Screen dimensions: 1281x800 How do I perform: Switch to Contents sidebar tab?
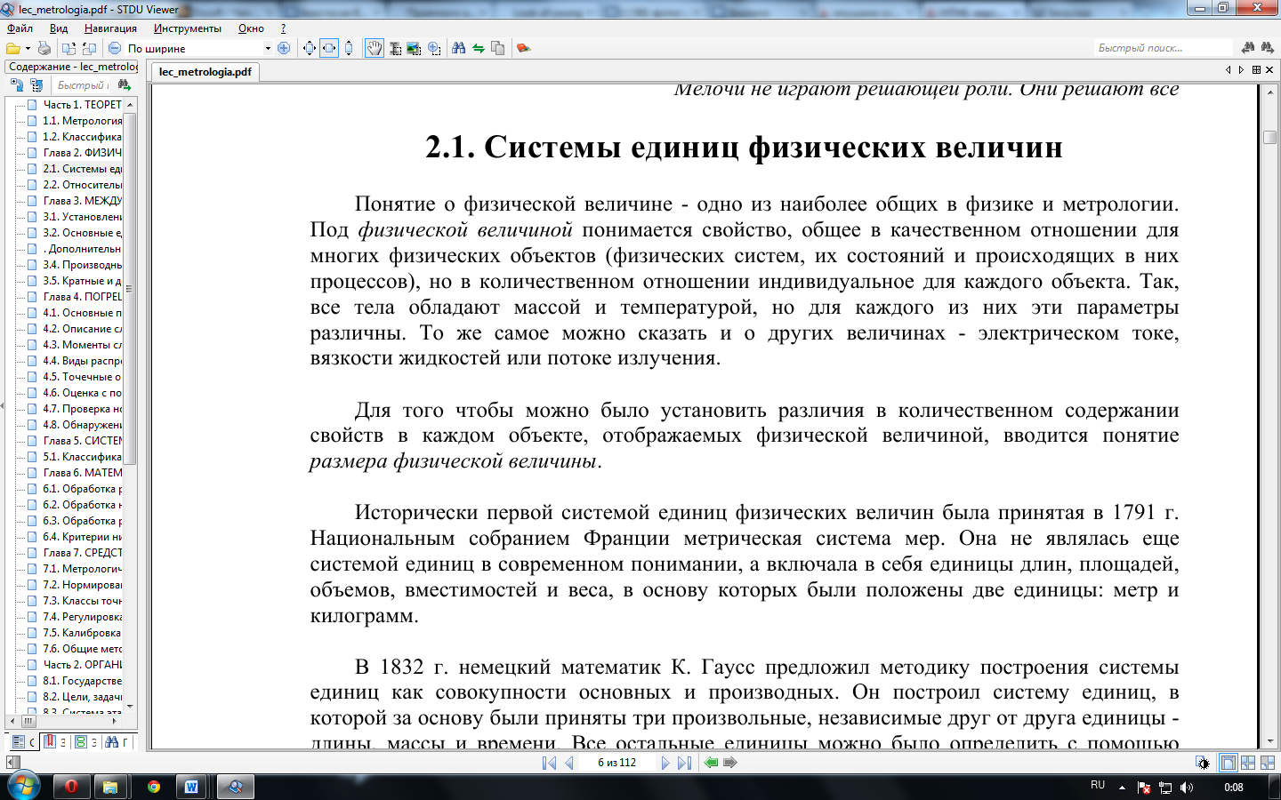(x=22, y=741)
